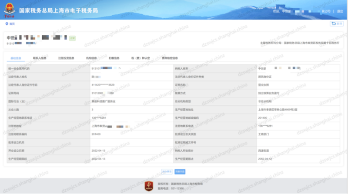
Task: Click the 国家税务总局上海市电子税务局 title
Action: point(59,10)
